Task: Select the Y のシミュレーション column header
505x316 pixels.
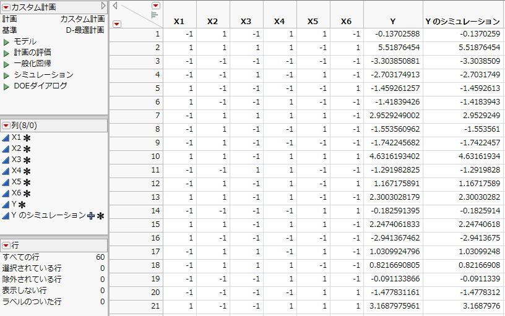Action: [463, 21]
